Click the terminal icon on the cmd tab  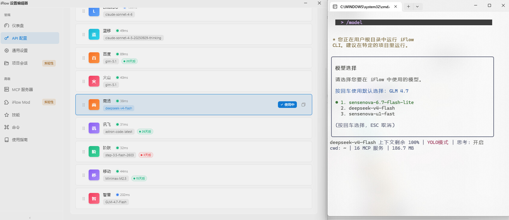tap(335, 7)
